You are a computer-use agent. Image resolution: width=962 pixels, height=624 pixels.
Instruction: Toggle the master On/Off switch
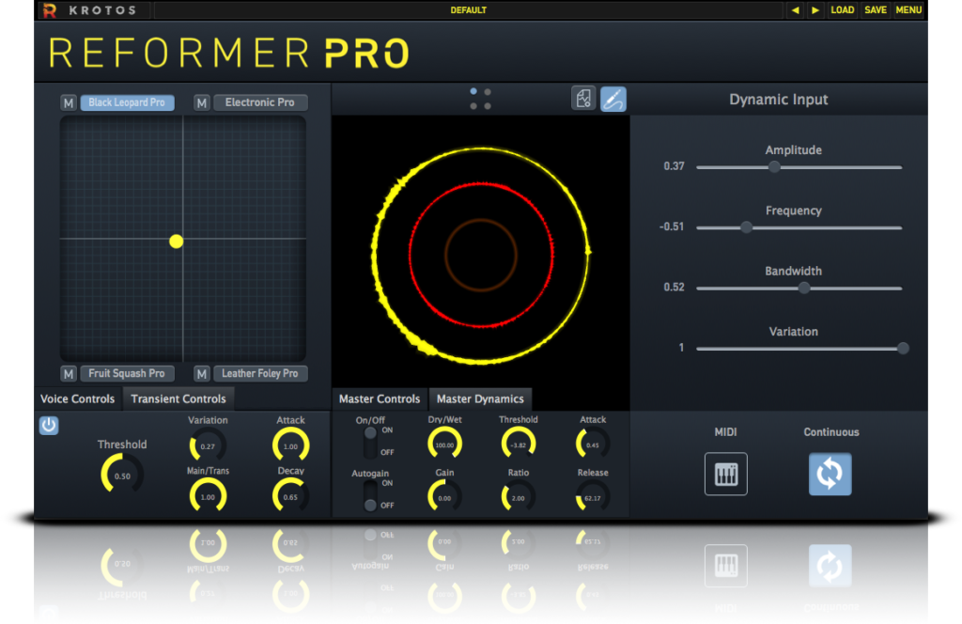point(371,442)
